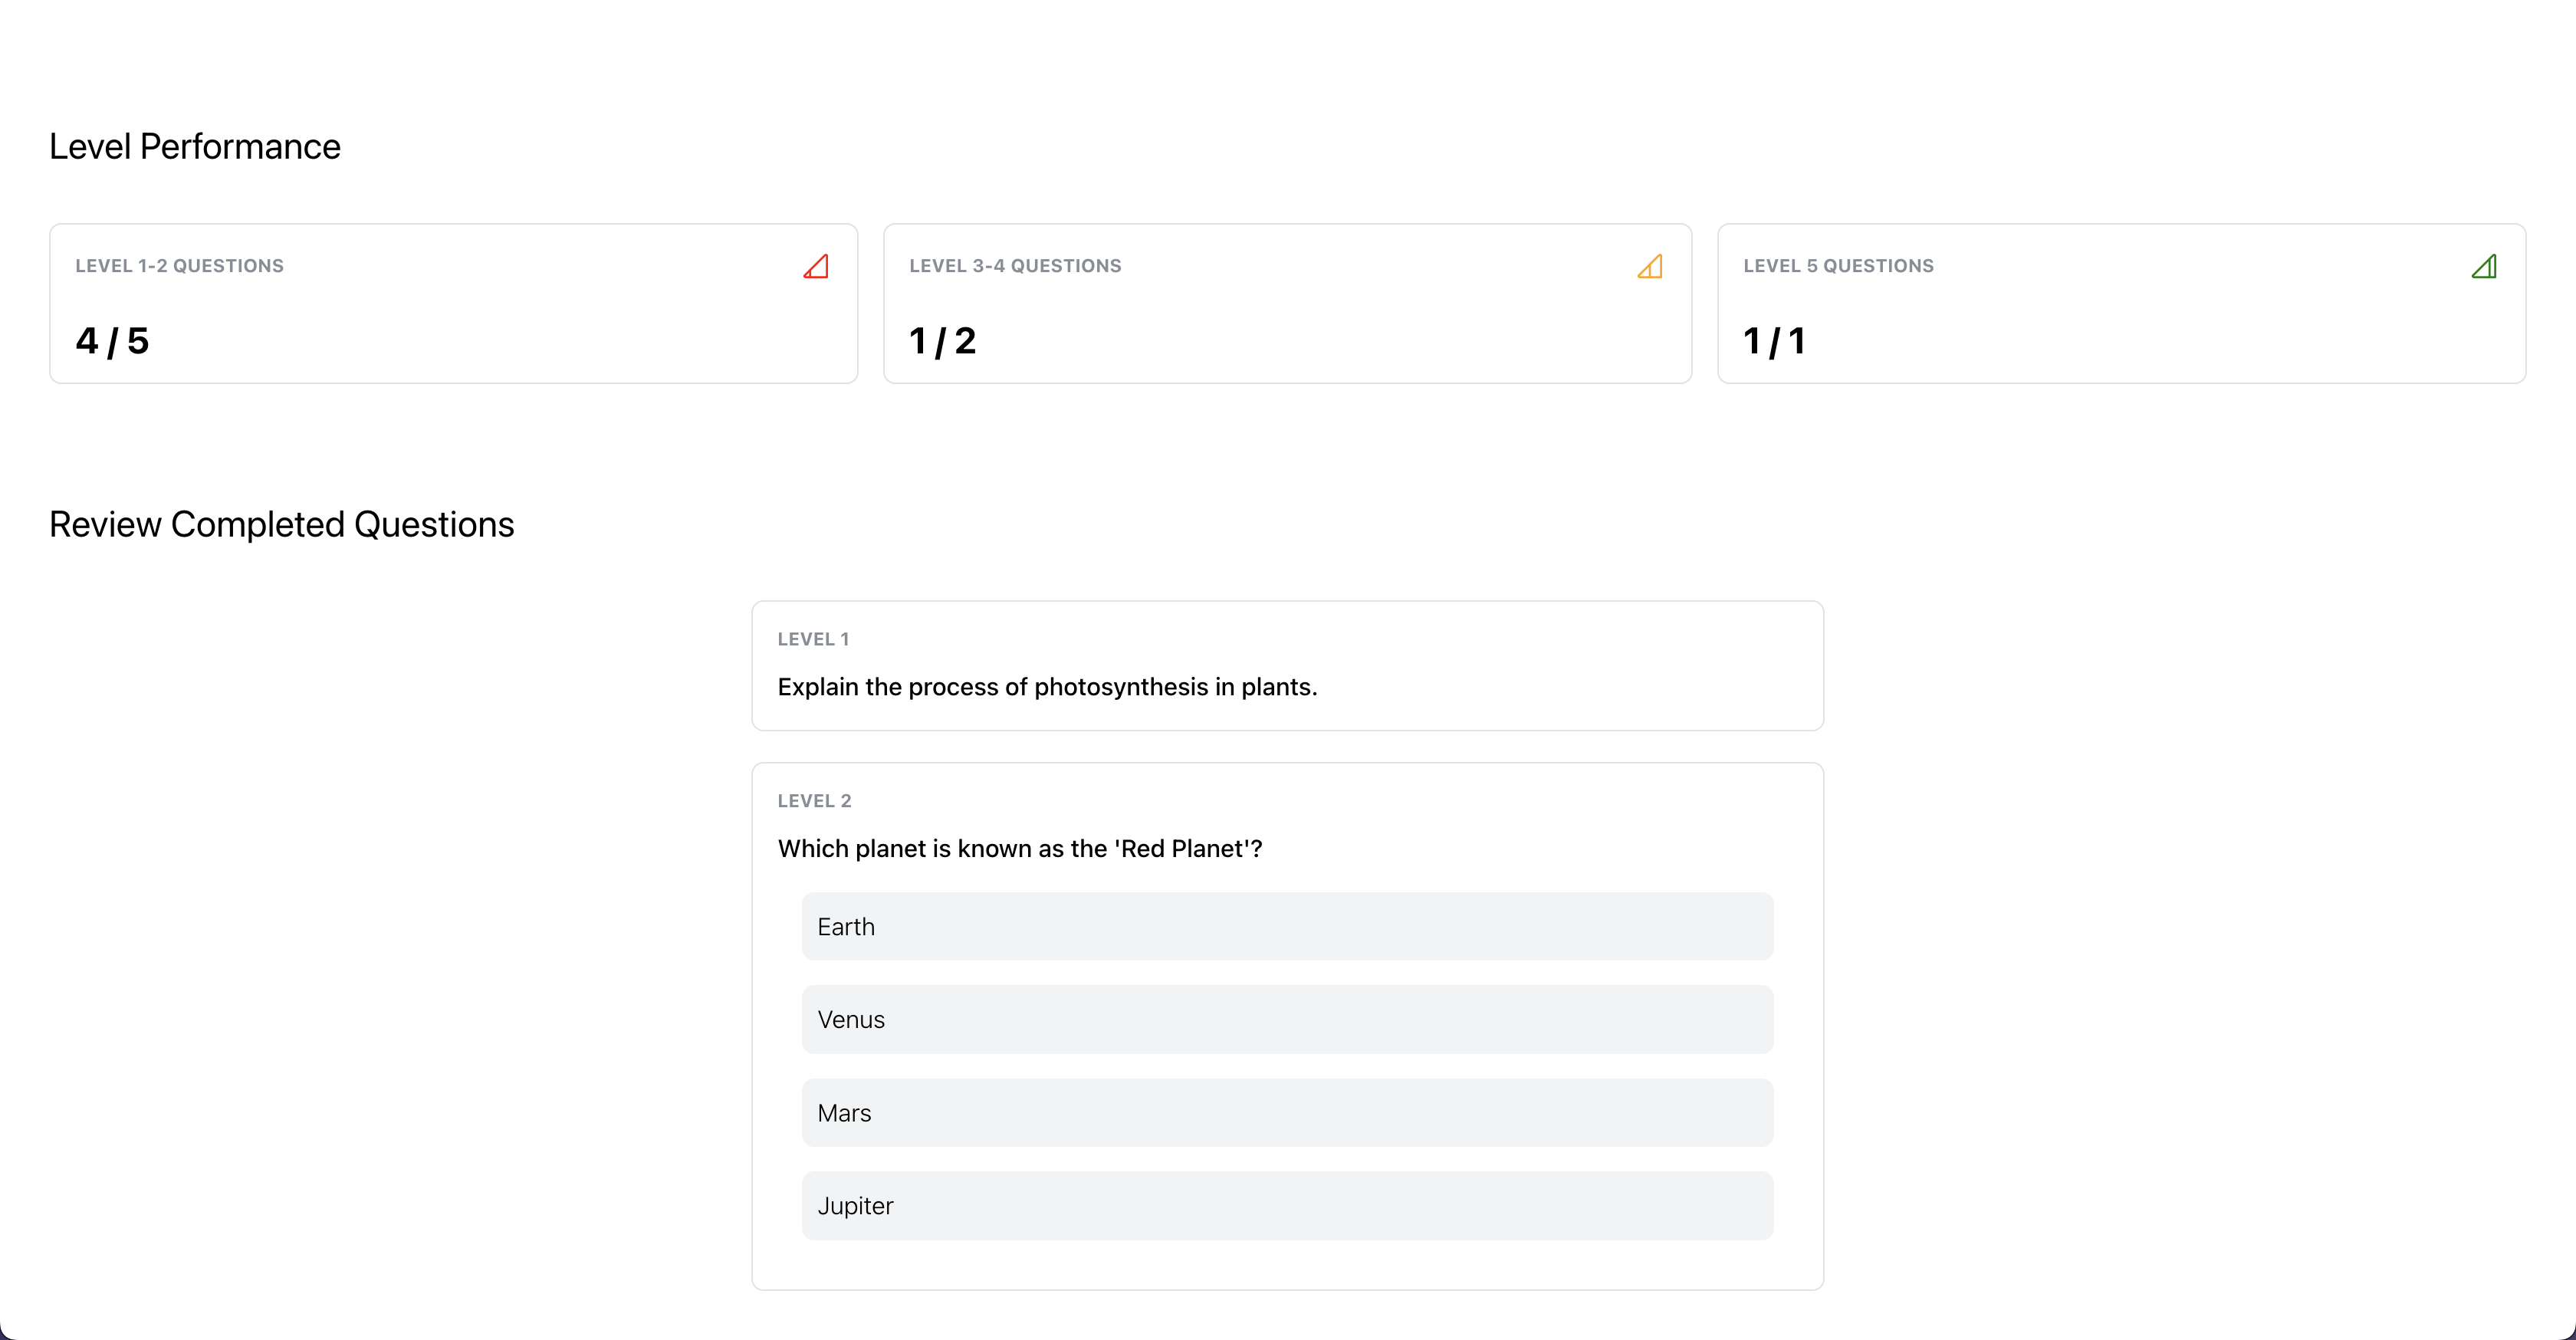Image resolution: width=2576 pixels, height=1340 pixels.
Task: Click the 'Level 1-2 Questions' label
Action: (180, 266)
